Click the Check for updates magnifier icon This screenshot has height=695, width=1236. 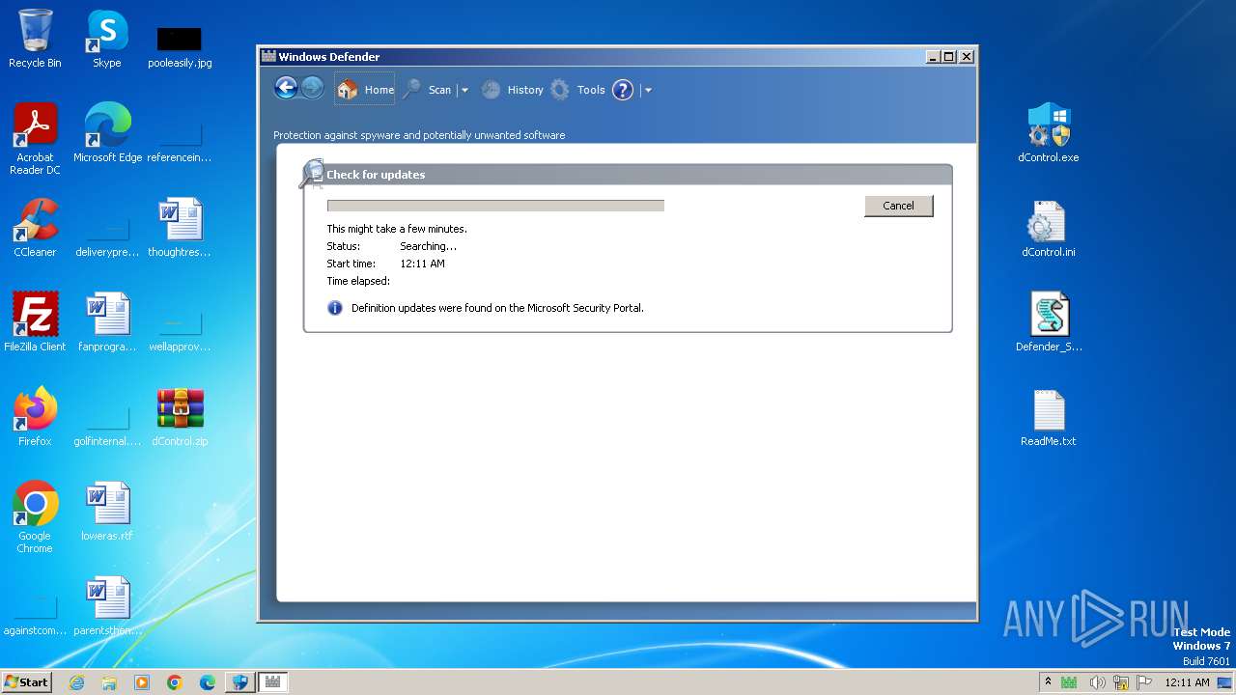pyautogui.click(x=311, y=174)
